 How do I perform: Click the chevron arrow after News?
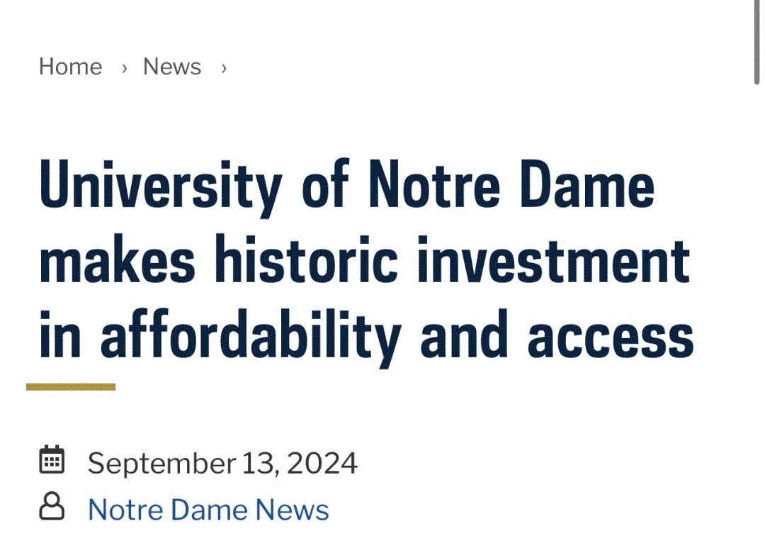(x=224, y=68)
